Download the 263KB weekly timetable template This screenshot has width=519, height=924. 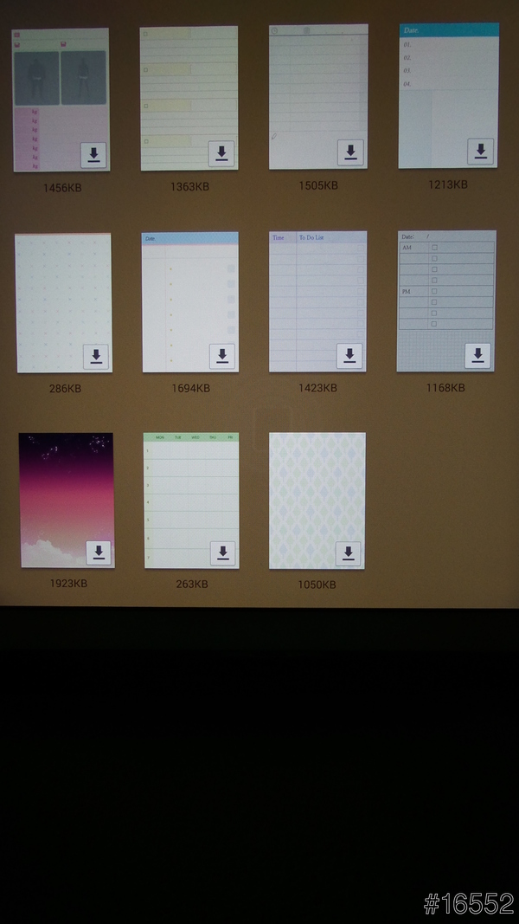(x=223, y=553)
